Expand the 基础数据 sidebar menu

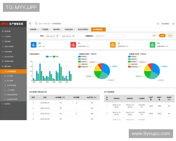tap(13, 31)
